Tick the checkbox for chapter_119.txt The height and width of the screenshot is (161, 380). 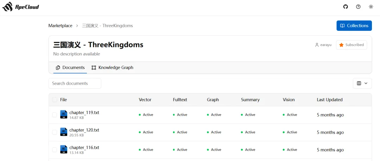coord(55,115)
